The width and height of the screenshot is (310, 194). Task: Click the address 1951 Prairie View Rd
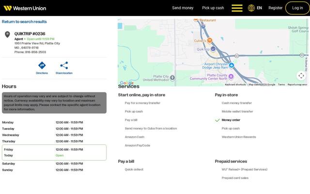tap(37, 43)
